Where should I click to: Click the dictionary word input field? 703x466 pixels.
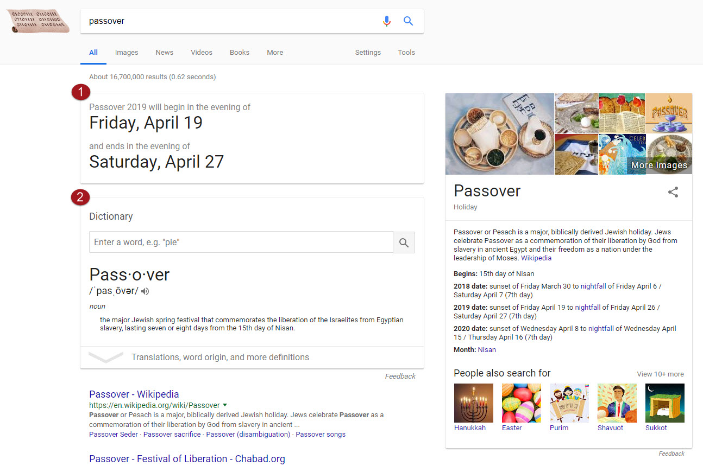coord(241,242)
